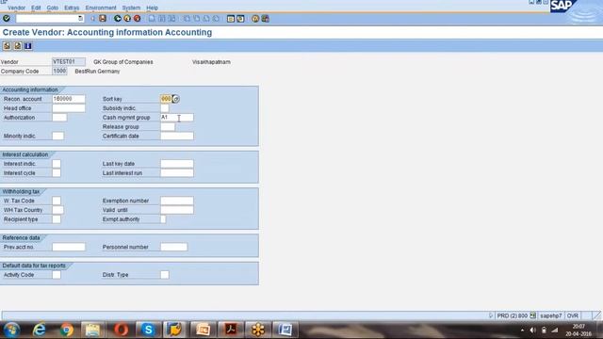Create a new session icon

[230, 19]
